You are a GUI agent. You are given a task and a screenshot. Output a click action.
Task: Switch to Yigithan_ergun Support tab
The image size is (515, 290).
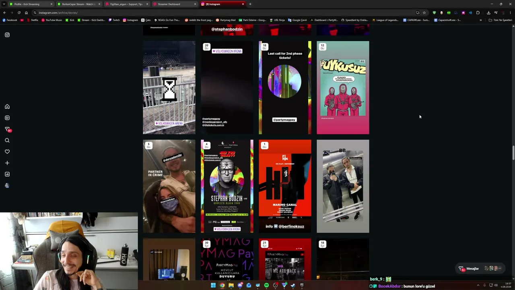point(127,4)
